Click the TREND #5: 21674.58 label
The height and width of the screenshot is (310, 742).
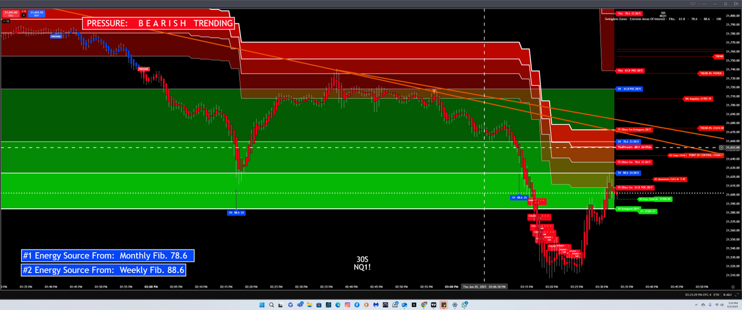[711, 128]
